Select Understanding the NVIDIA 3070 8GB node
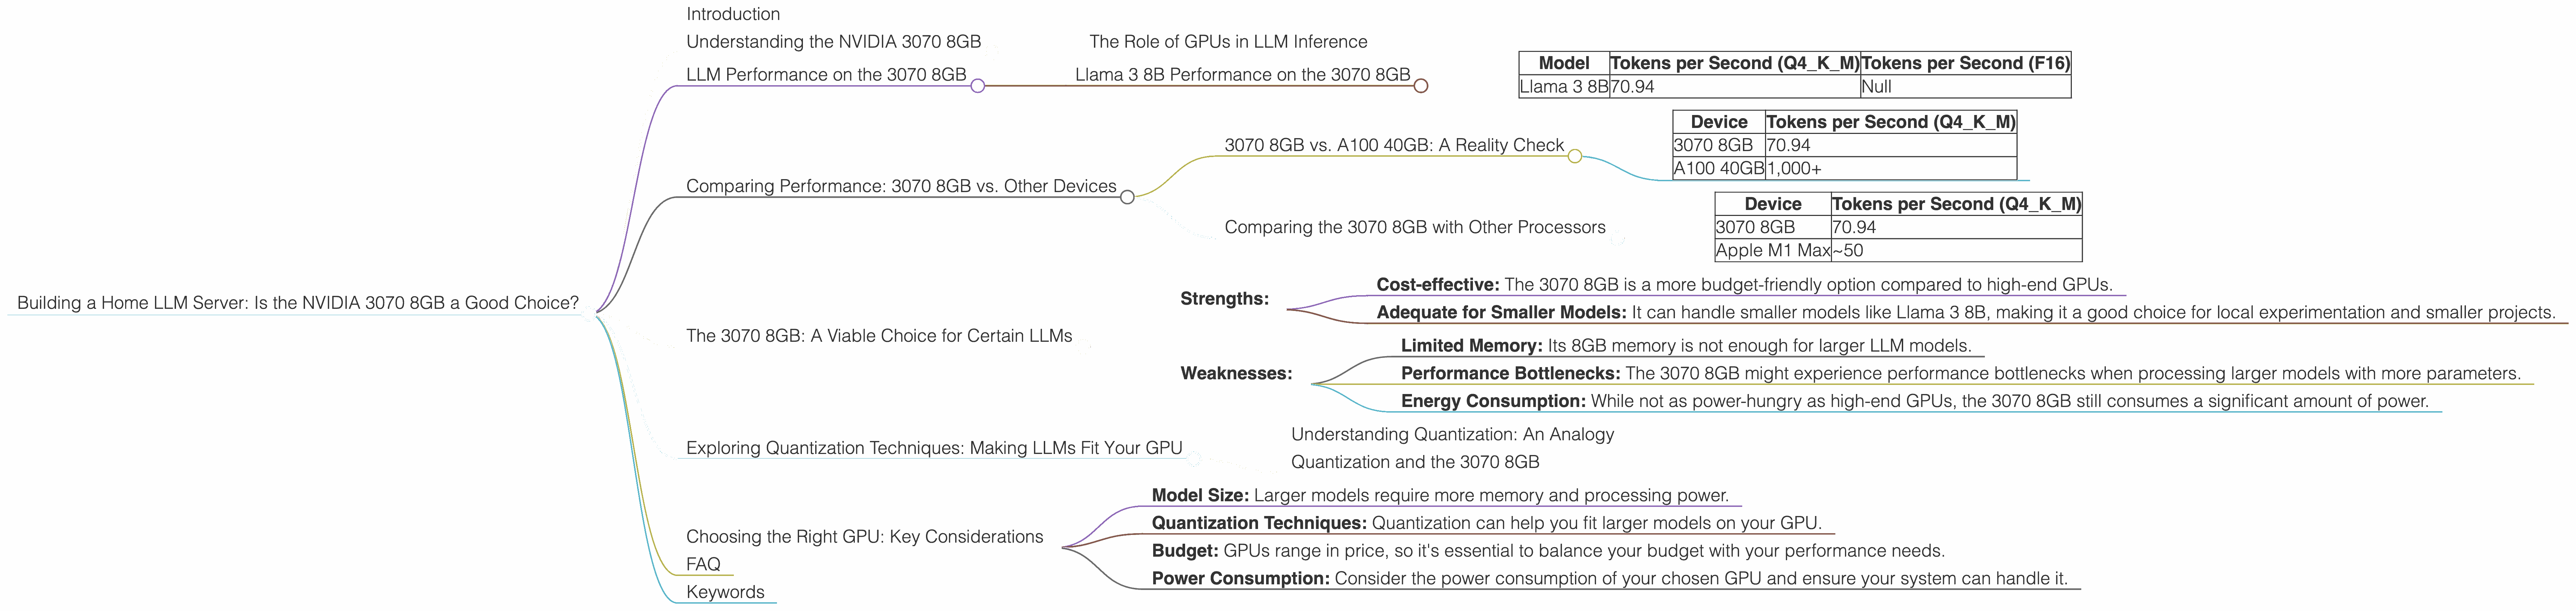The image size is (2576, 611). coord(833,42)
